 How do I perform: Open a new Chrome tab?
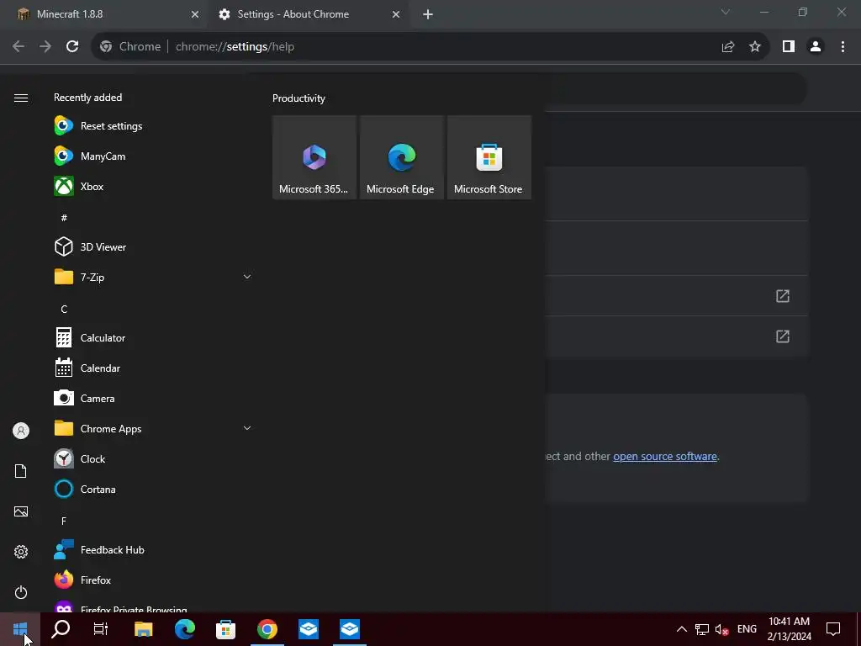coord(428,14)
